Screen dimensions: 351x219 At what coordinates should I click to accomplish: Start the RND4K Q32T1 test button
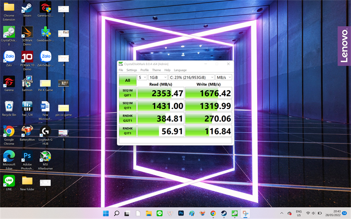[x=128, y=118]
